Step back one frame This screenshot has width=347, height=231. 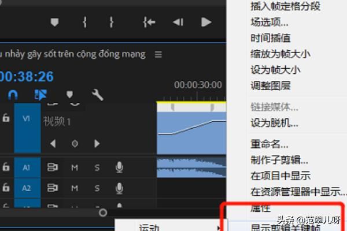(x=178, y=23)
